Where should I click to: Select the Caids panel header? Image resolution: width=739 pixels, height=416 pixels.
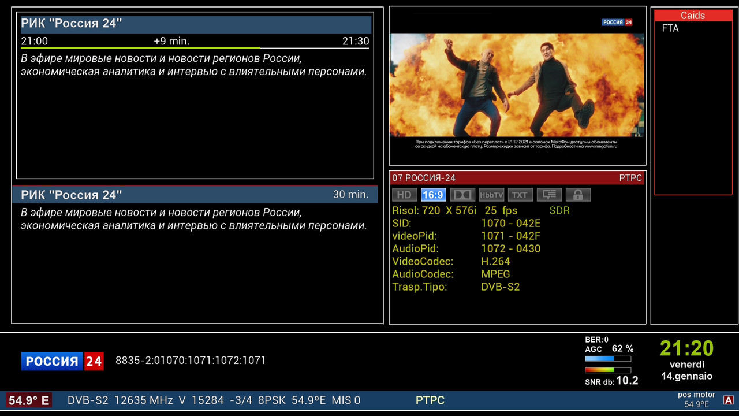coord(693,16)
